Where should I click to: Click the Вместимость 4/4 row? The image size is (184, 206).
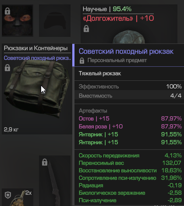pos(130,96)
